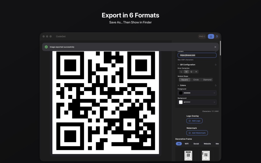Select the All frame filter tab
Viewport: 261px width, 163px height.
pos(179,144)
